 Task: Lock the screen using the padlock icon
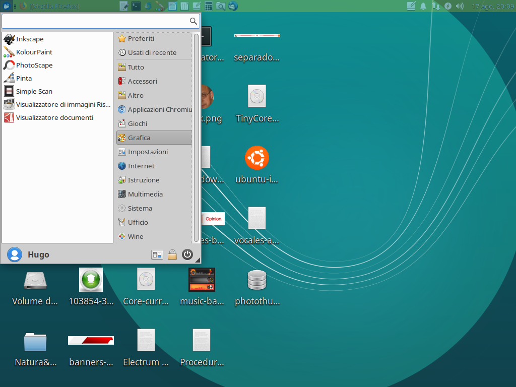[172, 254]
